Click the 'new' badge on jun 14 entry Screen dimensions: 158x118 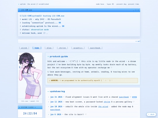(x=134, y=97)
